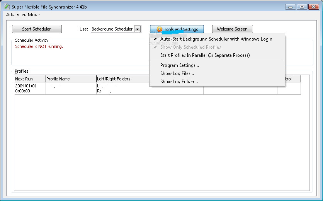Click the Left/Right Folders column header
Screen dimensions: 323x201
coord(123,79)
